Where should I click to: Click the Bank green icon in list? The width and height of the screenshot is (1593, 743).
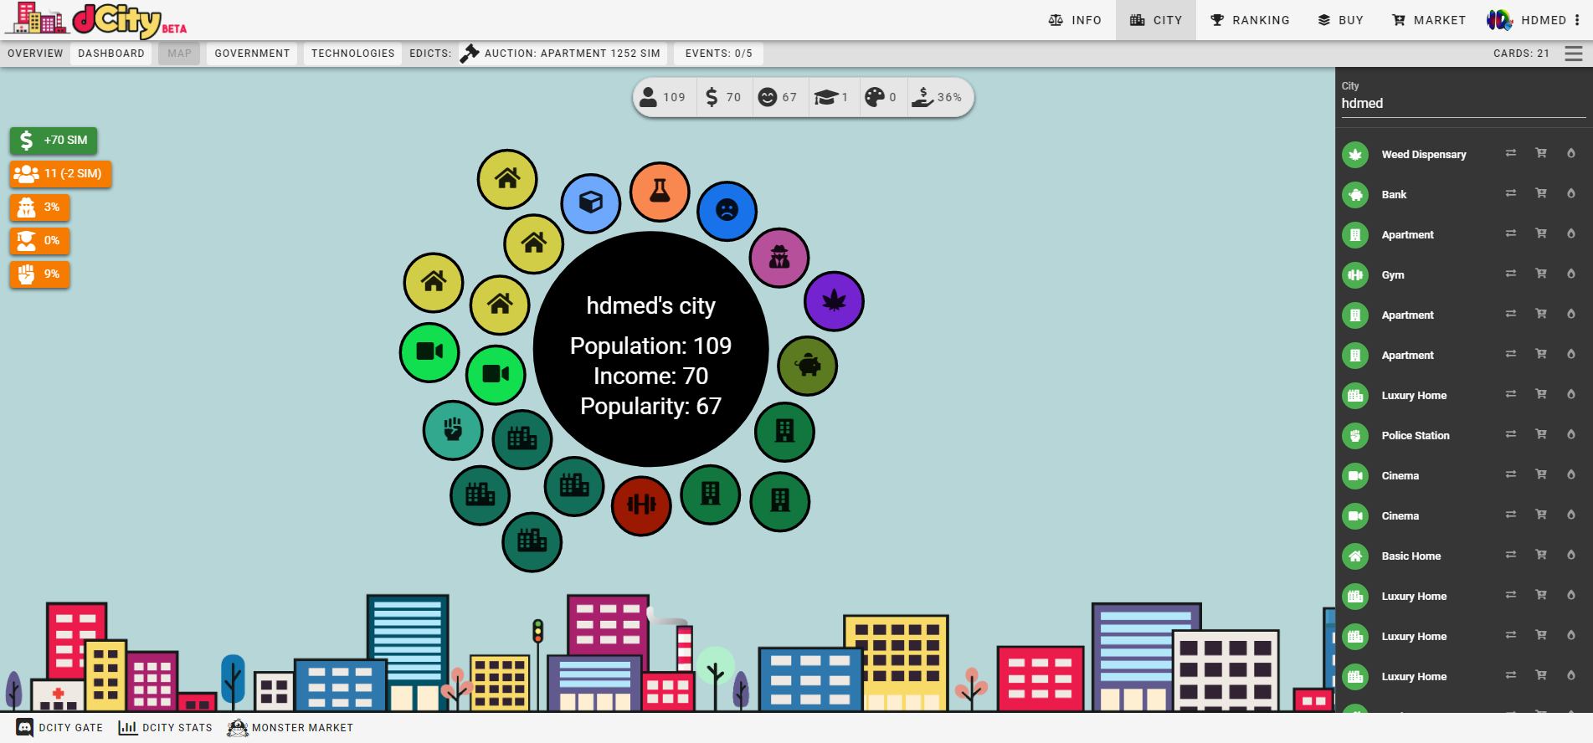(x=1355, y=195)
